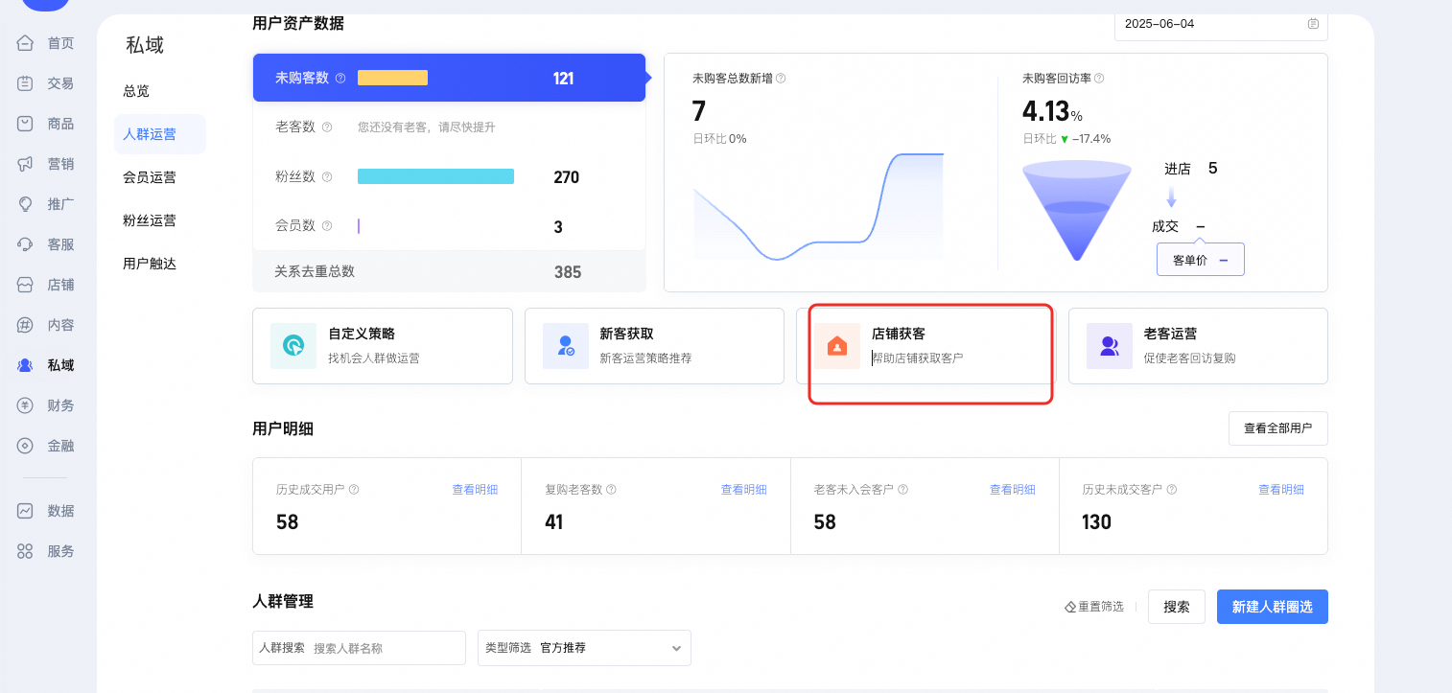Click the 关系去重总数 385 row
This screenshot has width=1452, height=693.
449,271
